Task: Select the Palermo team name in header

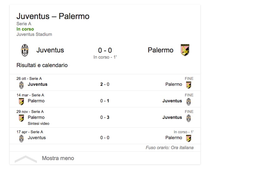Action: coord(160,50)
